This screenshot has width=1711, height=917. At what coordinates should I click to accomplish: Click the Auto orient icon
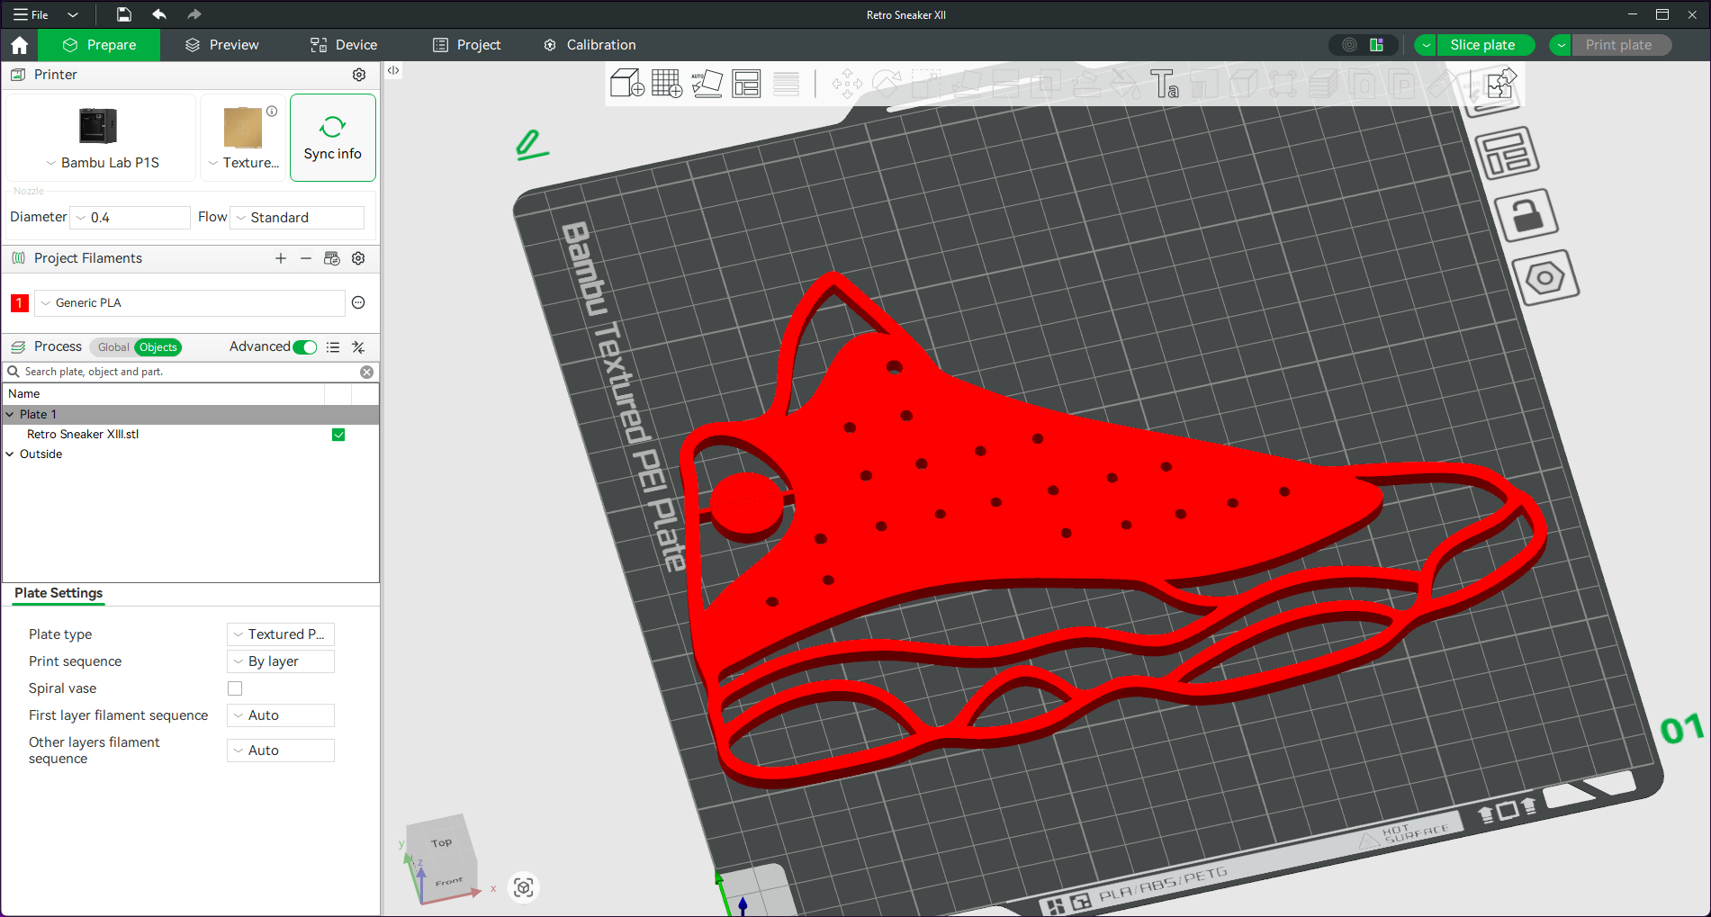click(707, 84)
